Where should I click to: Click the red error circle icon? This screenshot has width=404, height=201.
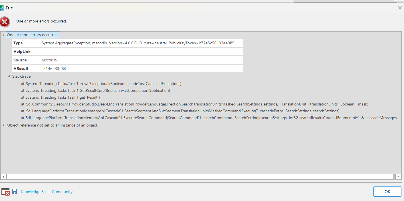tap(5, 22)
